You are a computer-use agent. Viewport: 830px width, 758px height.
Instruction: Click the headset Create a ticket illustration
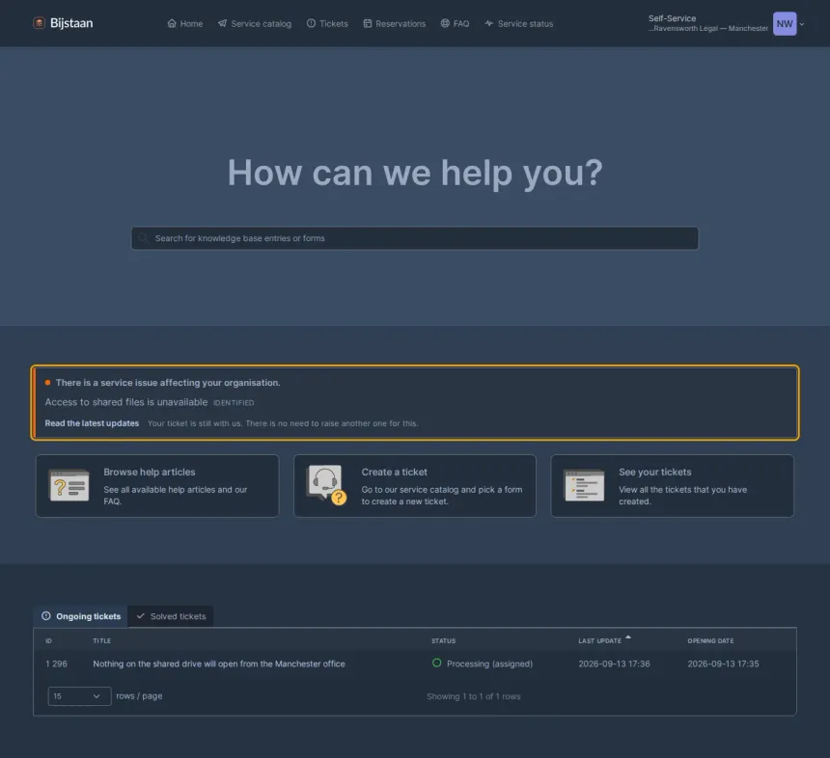[326, 484]
